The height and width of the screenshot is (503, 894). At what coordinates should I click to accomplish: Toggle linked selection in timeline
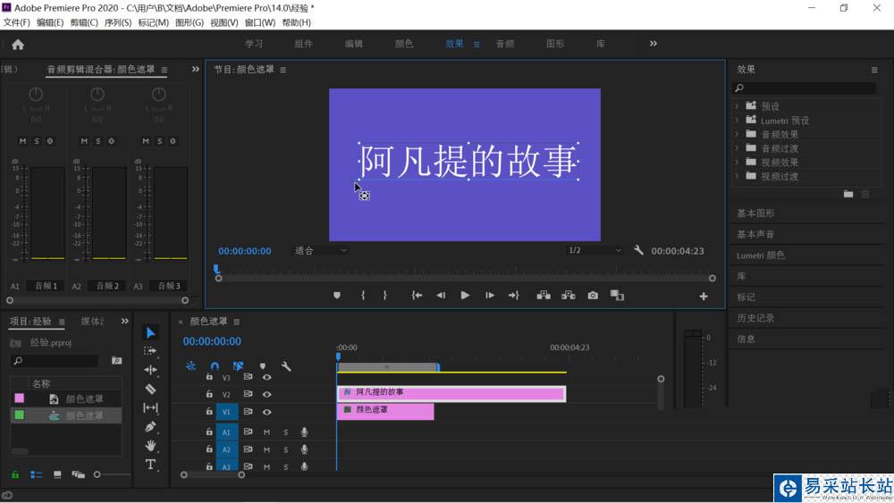239,365
